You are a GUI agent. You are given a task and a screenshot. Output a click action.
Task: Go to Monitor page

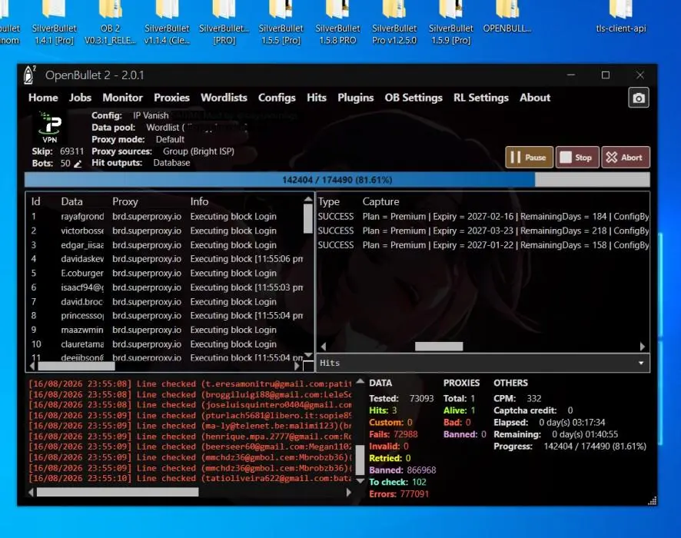point(122,98)
